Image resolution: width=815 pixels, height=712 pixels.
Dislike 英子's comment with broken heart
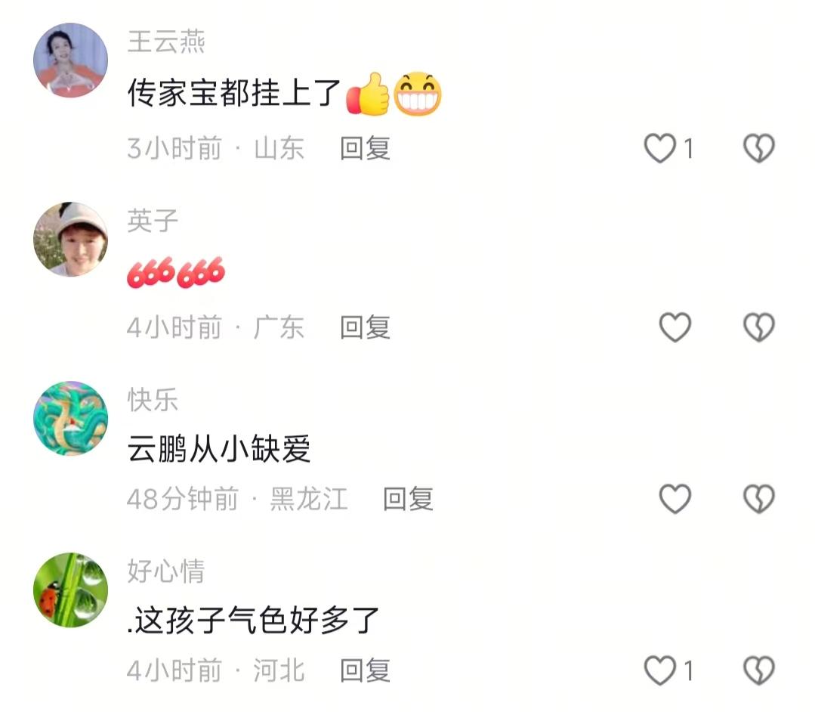(x=759, y=327)
